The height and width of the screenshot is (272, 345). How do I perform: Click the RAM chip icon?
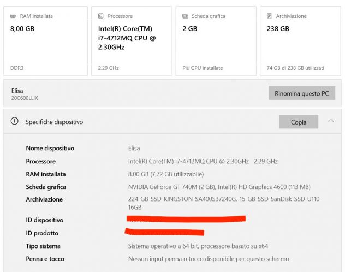point(13,16)
